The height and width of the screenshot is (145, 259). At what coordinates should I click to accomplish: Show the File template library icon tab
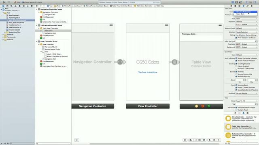point(236,113)
